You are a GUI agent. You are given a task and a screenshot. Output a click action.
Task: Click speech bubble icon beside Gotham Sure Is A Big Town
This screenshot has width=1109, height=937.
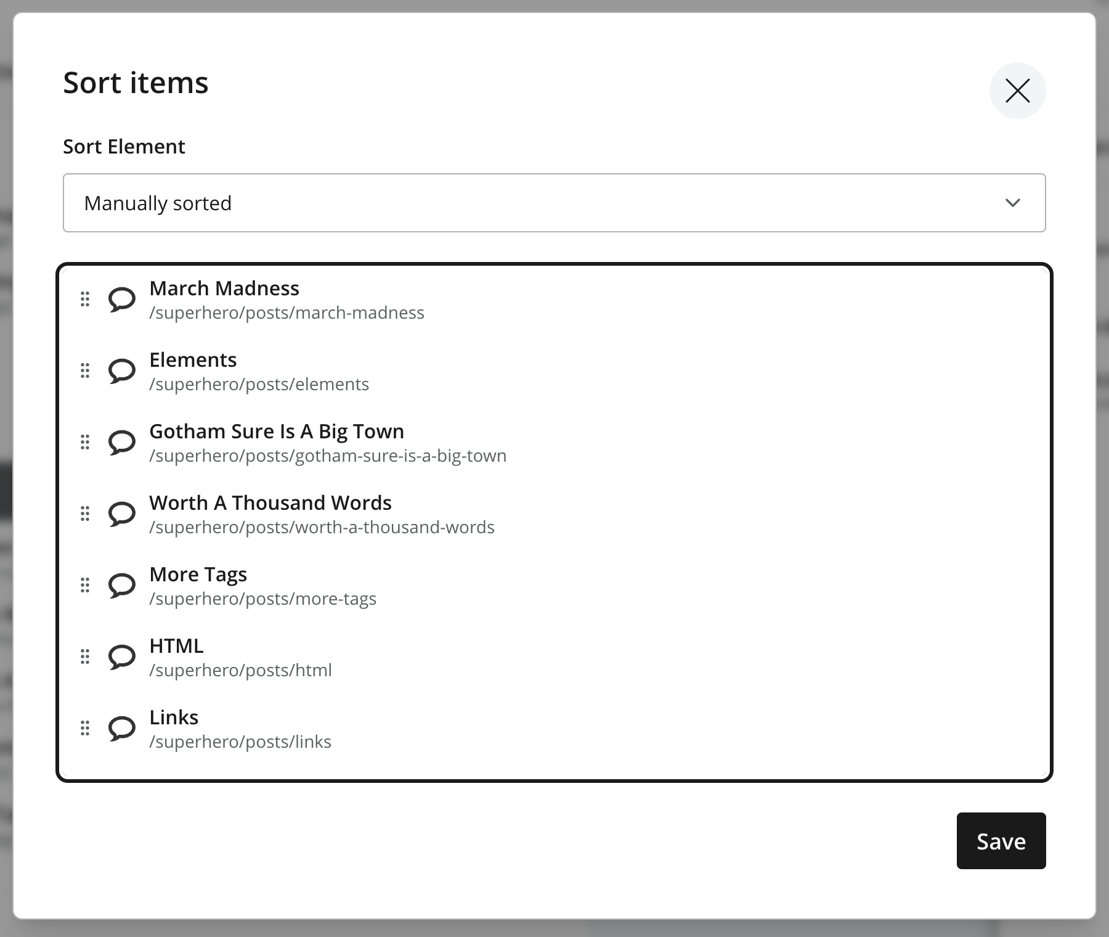(122, 443)
